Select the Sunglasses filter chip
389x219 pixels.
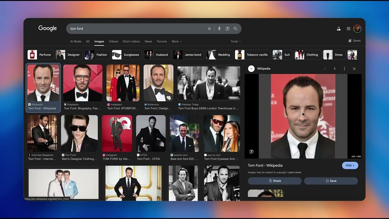coord(127,55)
